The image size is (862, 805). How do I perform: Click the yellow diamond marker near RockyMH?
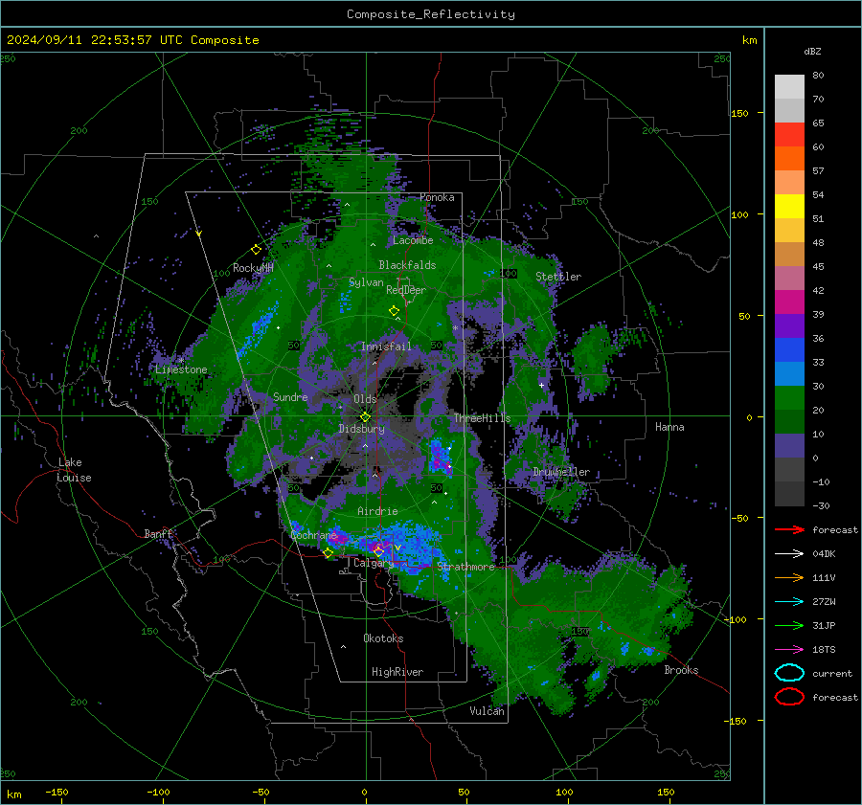click(x=256, y=250)
